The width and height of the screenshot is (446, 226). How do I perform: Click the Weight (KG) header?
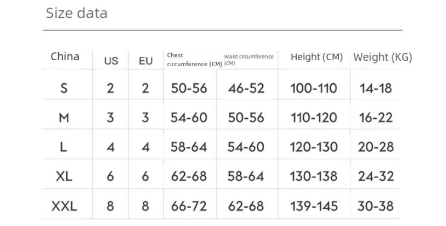pos(382,57)
